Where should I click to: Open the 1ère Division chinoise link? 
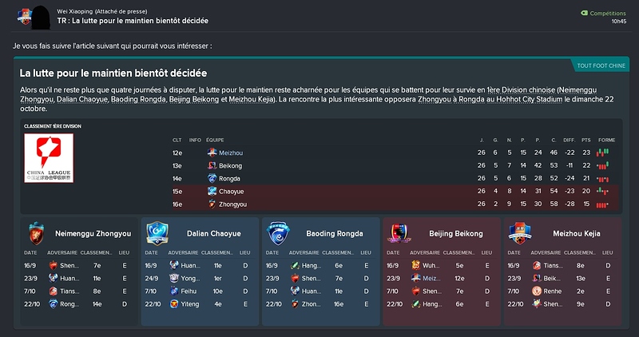click(521, 89)
